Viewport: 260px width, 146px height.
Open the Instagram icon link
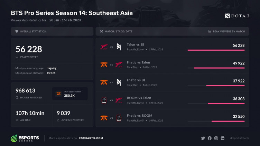(216, 138)
